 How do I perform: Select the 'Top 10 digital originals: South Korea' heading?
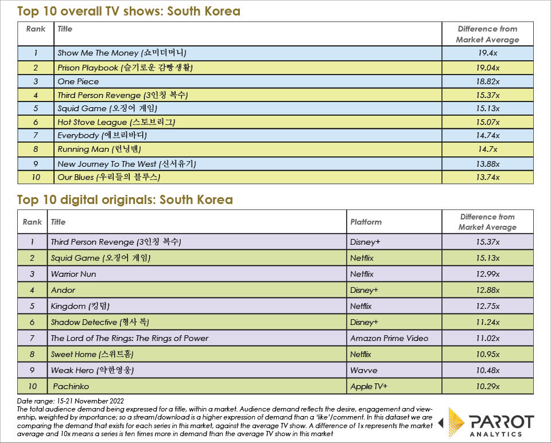(x=125, y=200)
